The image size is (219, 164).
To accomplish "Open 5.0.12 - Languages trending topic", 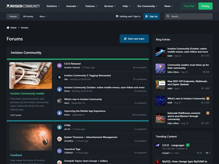I will click(173, 145).
